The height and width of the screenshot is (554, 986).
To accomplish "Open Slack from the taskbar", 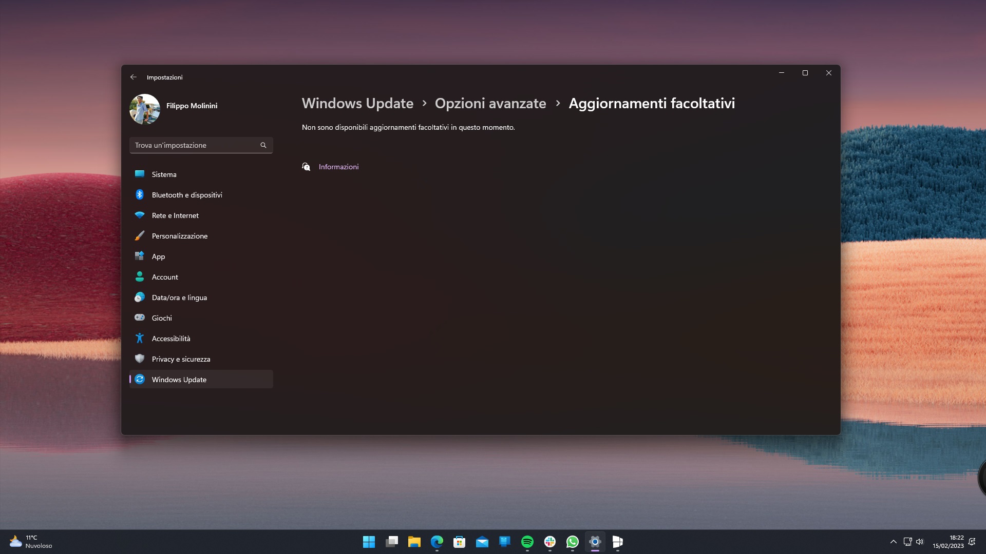I will click(550, 542).
